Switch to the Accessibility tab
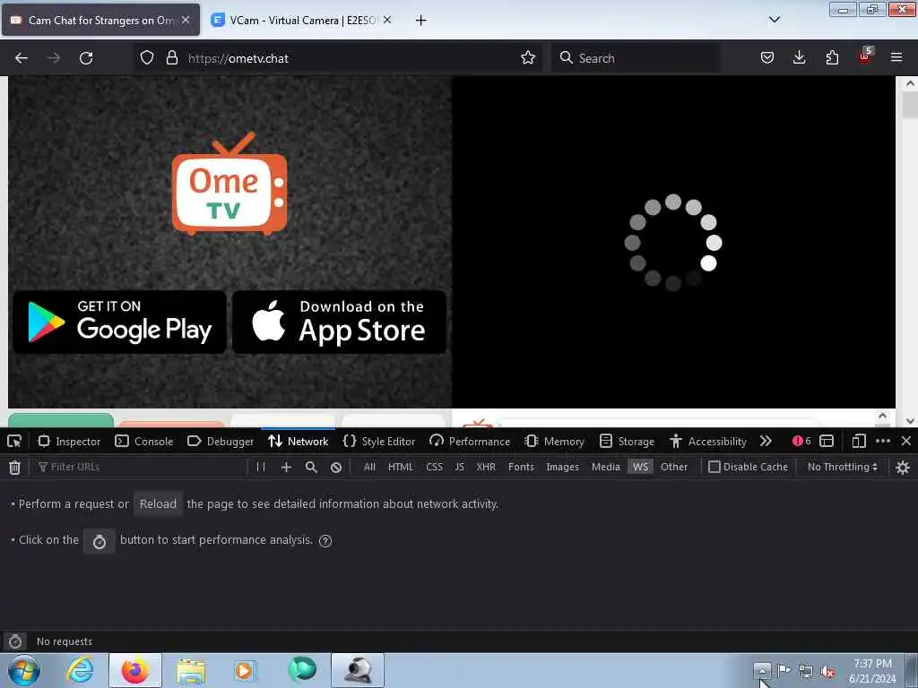The width and height of the screenshot is (918, 688). tap(708, 441)
